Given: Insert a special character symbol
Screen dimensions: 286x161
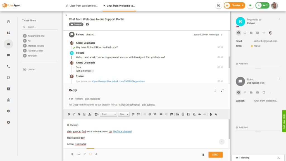Looking at the screenshot, I should coord(188,114).
